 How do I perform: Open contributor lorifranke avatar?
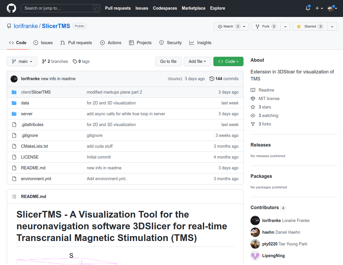pos(255,221)
